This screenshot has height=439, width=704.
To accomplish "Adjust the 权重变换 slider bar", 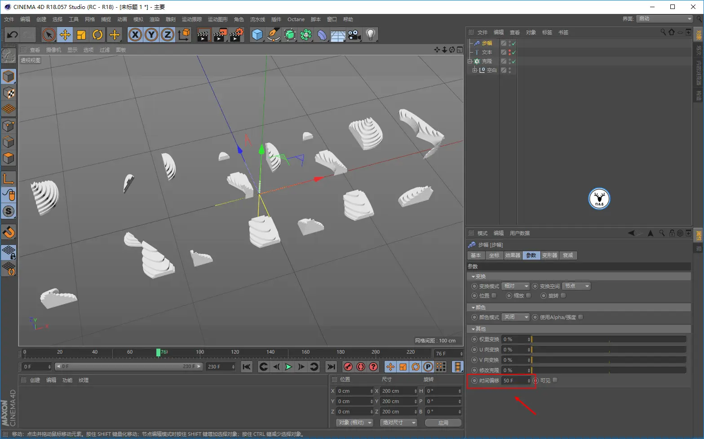I will 609,339.
